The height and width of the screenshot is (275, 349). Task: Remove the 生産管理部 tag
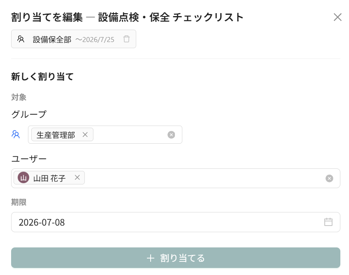pos(85,135)
